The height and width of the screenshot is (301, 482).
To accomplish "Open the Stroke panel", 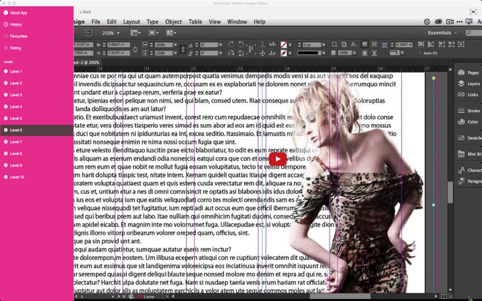I will point(469,111).
